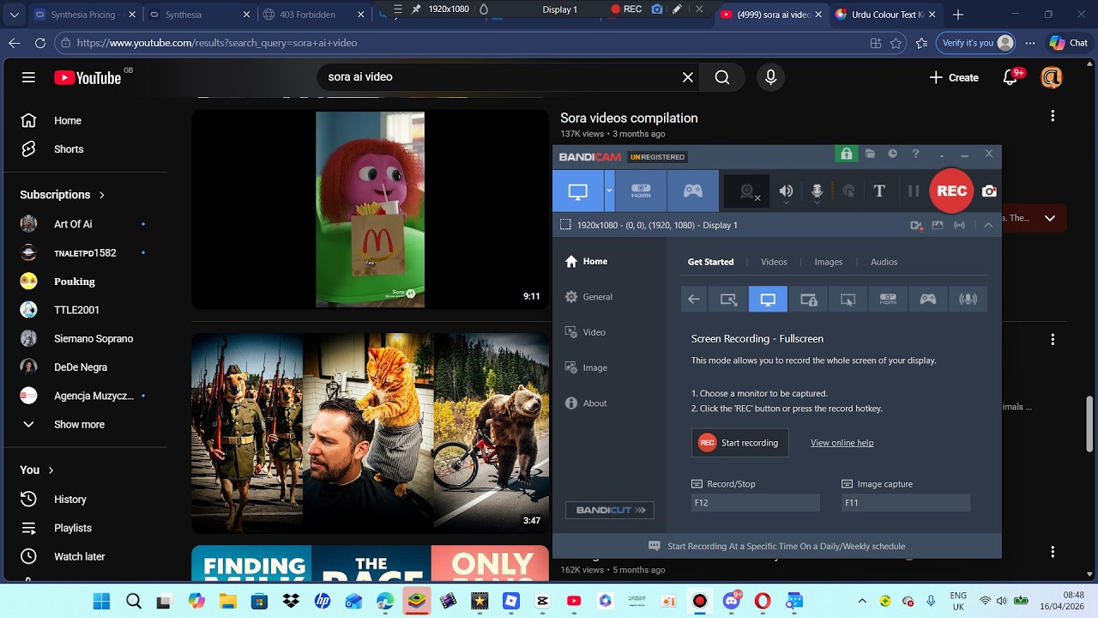Open the Bandicam scheduled recording clock icon
1098x618 pixels.
892,154
